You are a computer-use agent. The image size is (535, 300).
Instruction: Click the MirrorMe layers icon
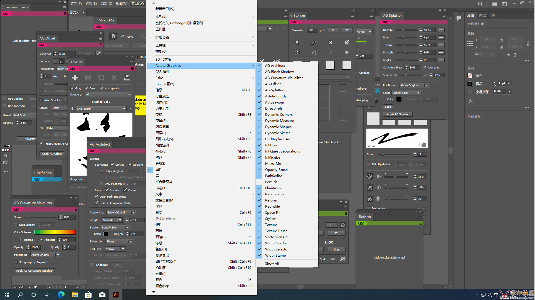pos(113,36)
